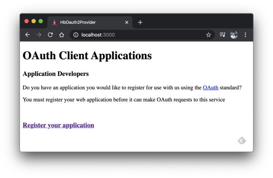Click the forward navigation arrow
Image resolution: width=273 pixels, height=178 pixels.
pyautogui.click(x=39, y=35)
